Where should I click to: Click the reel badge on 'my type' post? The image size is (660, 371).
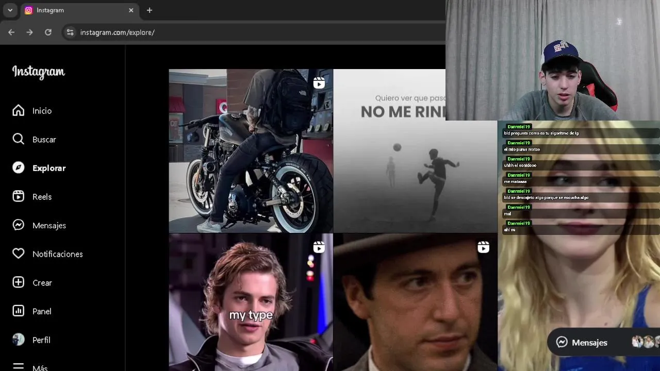coord(319,248)
